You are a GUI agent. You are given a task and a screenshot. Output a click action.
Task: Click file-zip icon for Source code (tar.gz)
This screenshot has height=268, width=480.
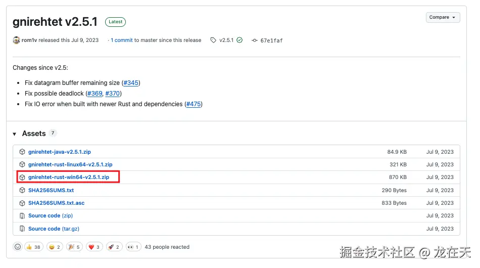click(x=22, y=229)
